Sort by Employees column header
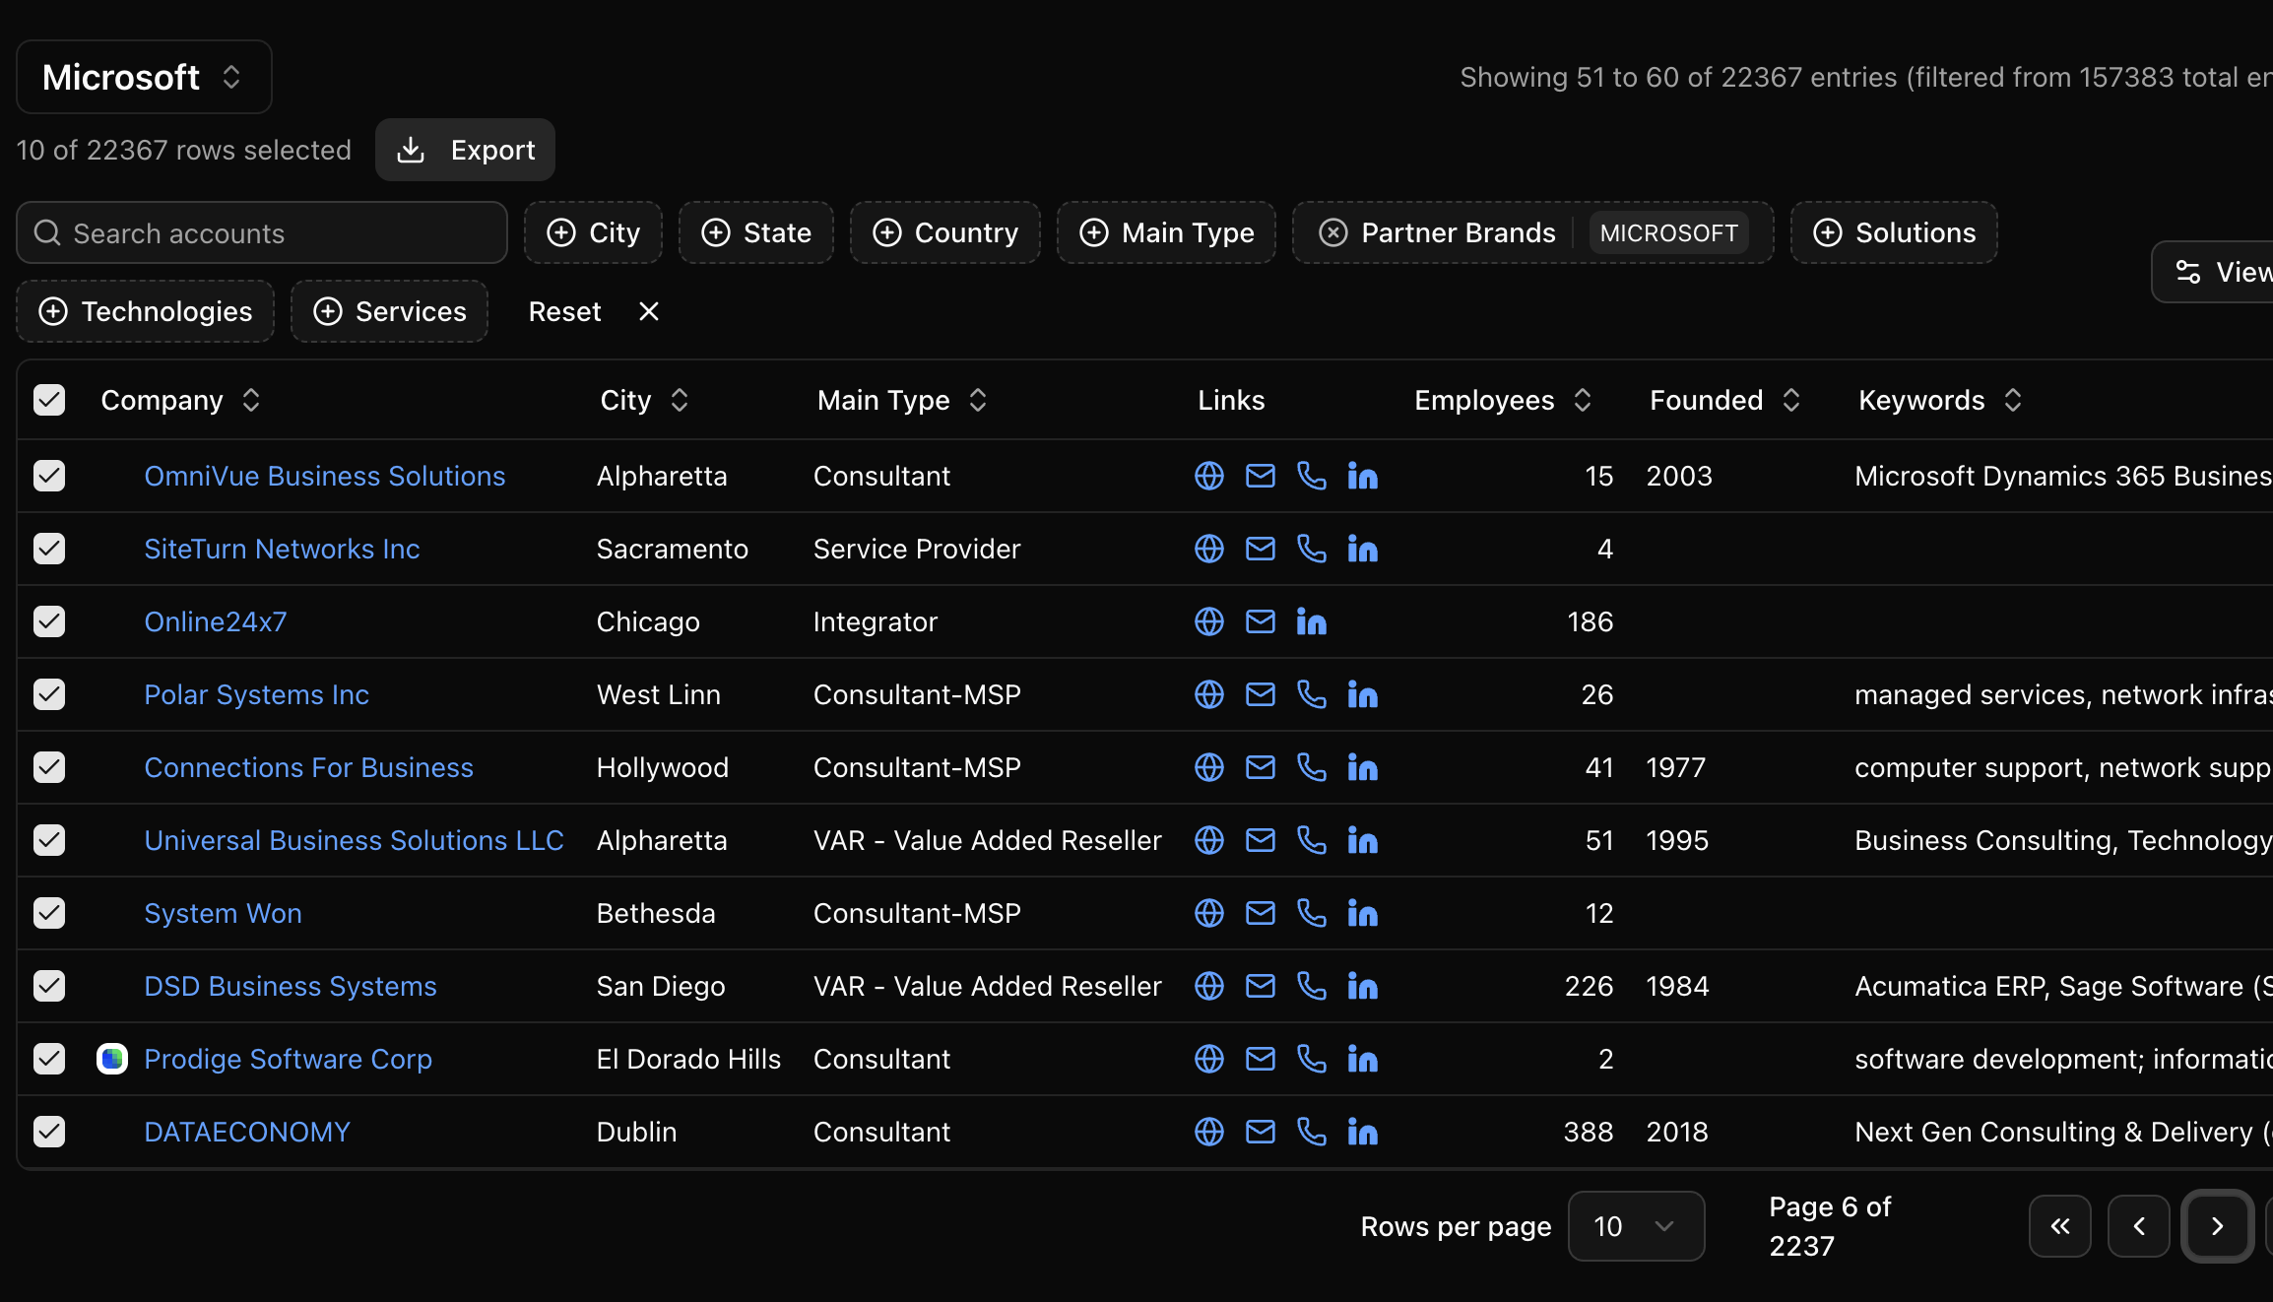The height and width of the screenshot is (1302, 2273). (1502, 400)
